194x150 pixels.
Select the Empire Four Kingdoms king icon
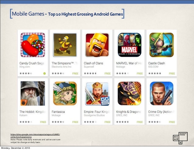coord(97,94)
